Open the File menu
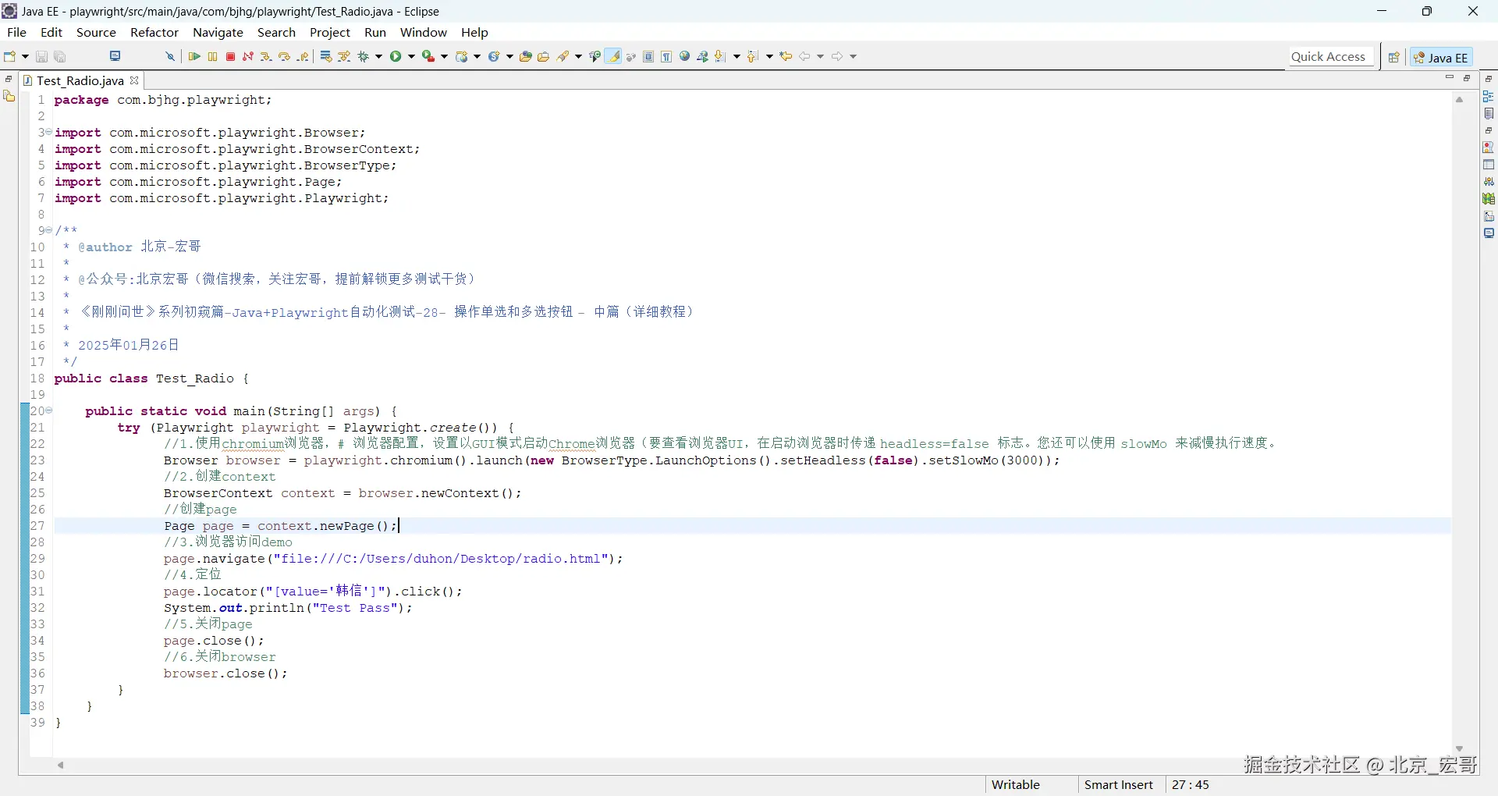 16,32
